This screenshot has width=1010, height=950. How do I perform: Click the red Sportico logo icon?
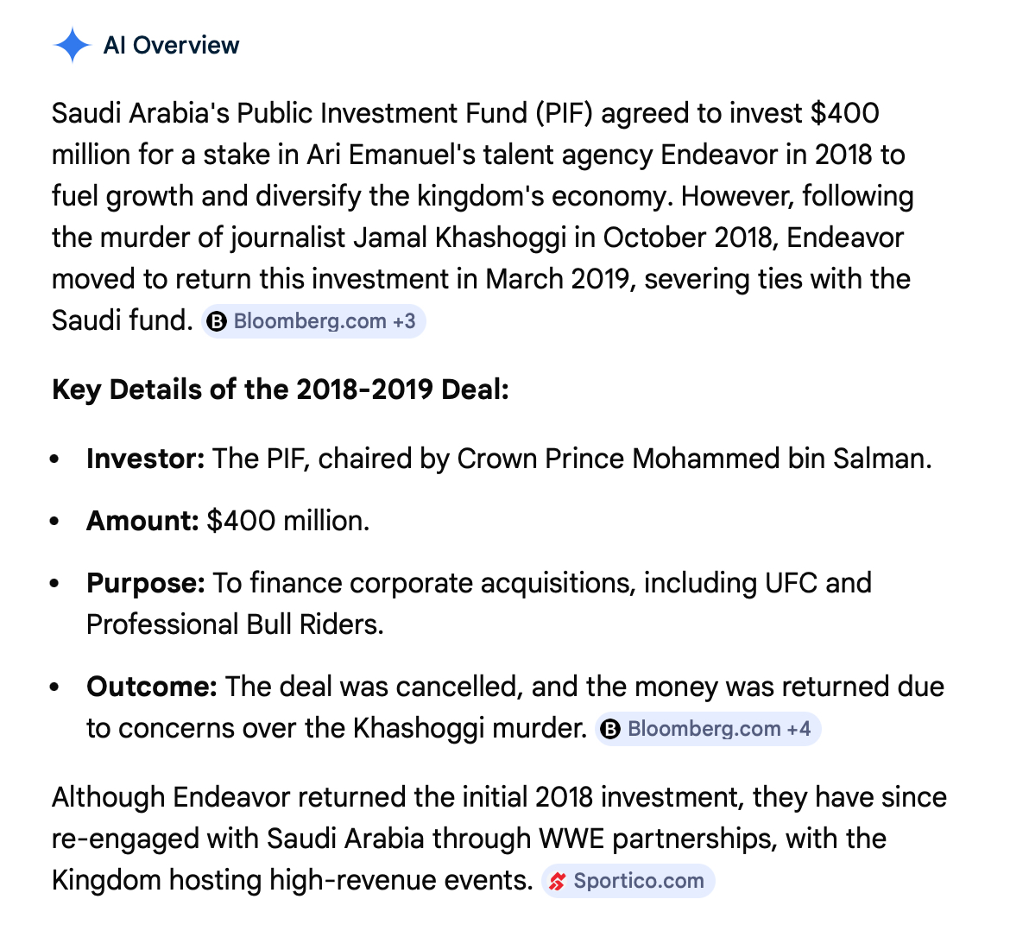click(x=558, y=881)
